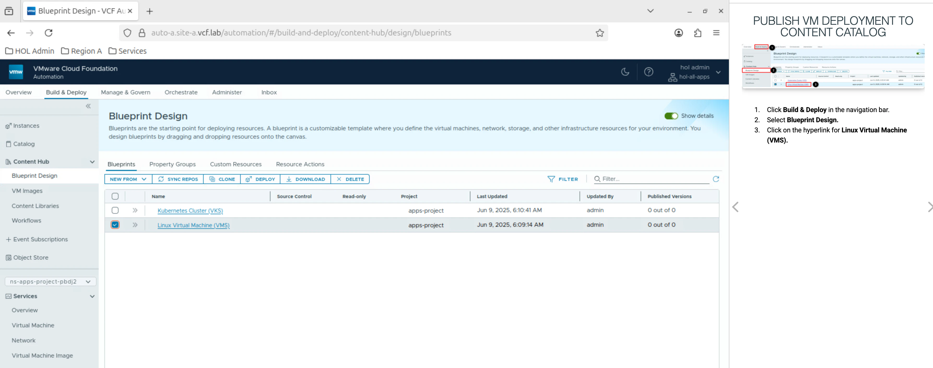The image size is (933, 368).
Task: Open Firefox account icon
Action: pos(679,33)
